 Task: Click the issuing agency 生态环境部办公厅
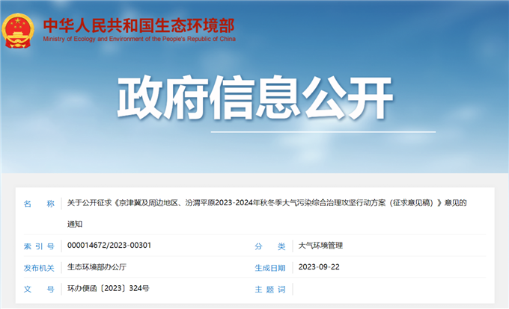pos(97,267)
